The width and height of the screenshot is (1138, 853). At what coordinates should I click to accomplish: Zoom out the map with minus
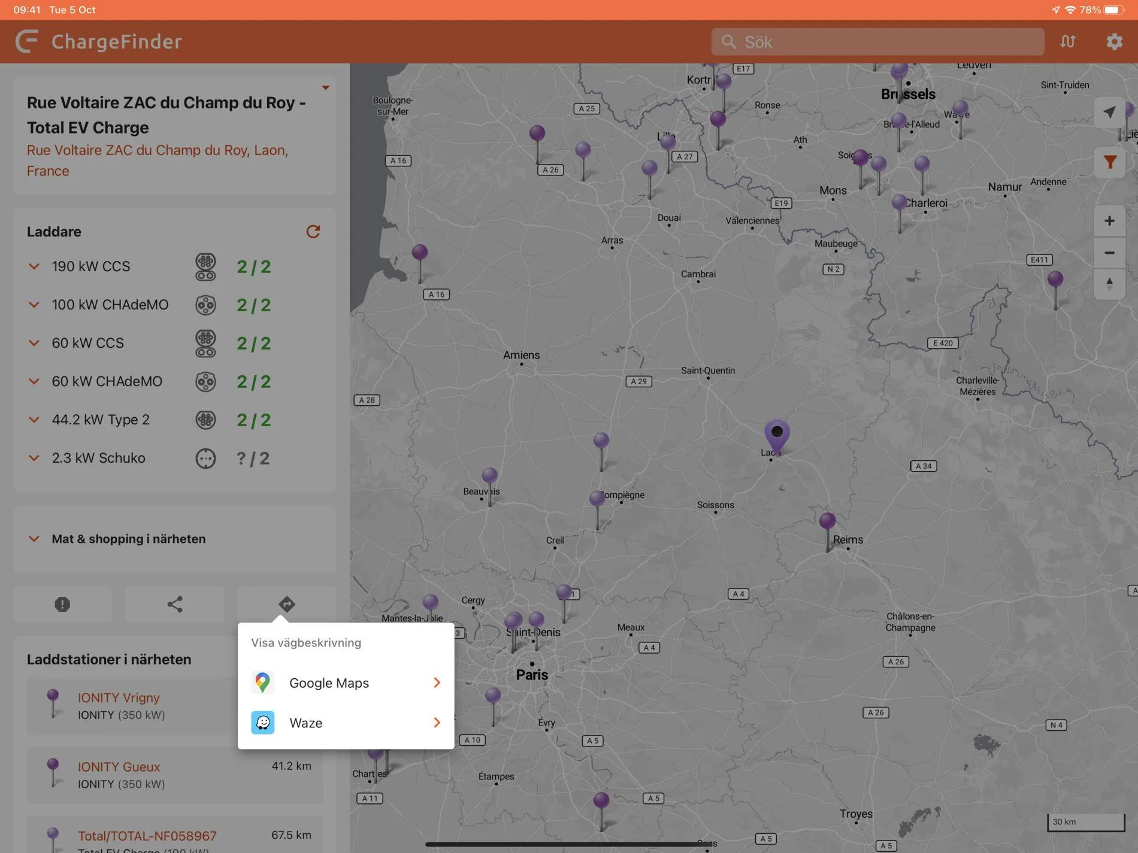[1109, 253]
